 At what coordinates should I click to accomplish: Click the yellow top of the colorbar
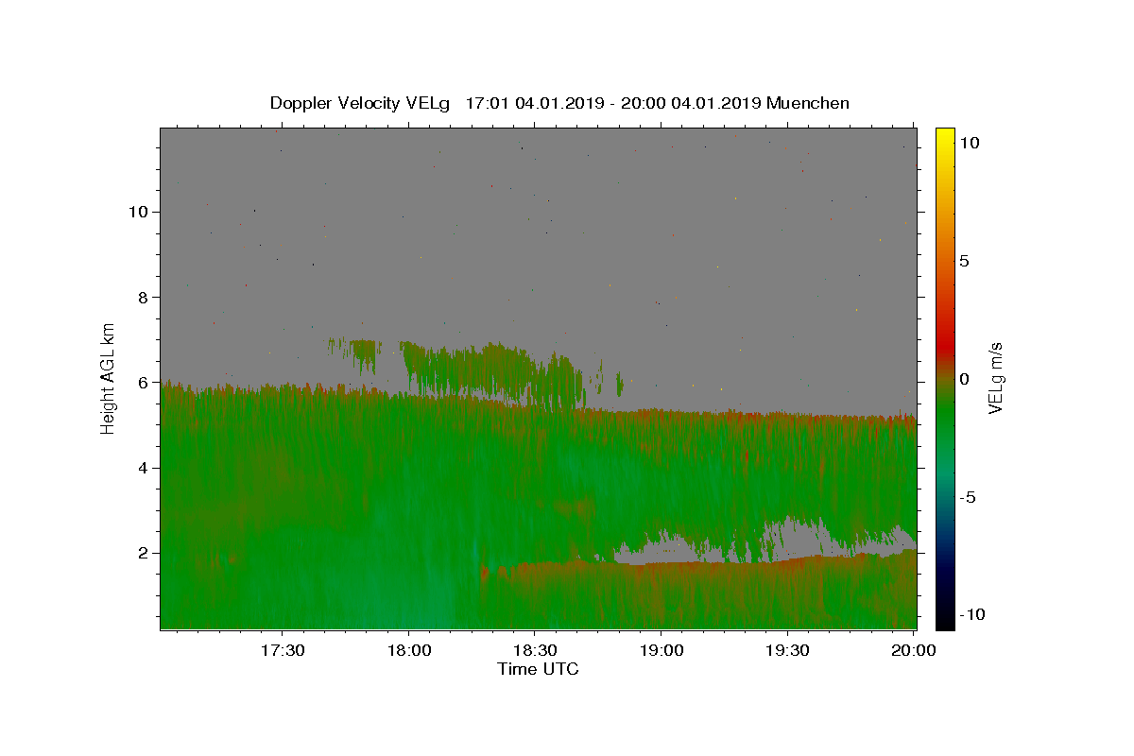click(x=945, y=137)
